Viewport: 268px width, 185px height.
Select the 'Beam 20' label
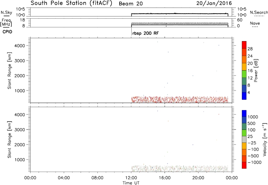click(x=131, y=4)
